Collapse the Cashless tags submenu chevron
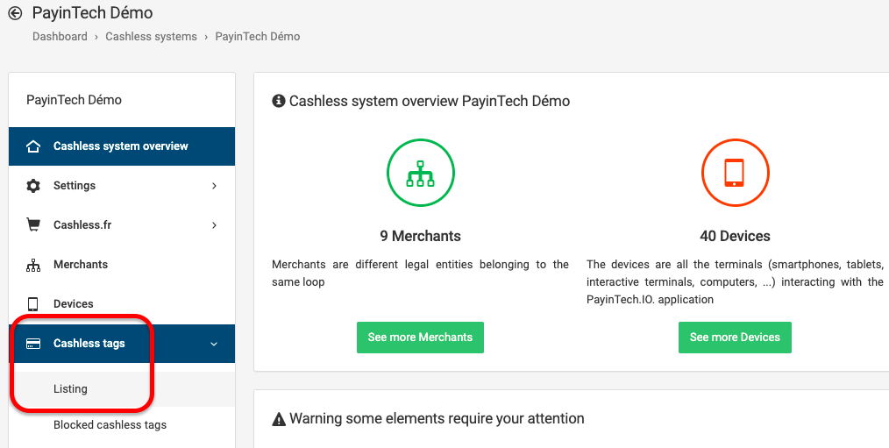 [x=214, y=344]
